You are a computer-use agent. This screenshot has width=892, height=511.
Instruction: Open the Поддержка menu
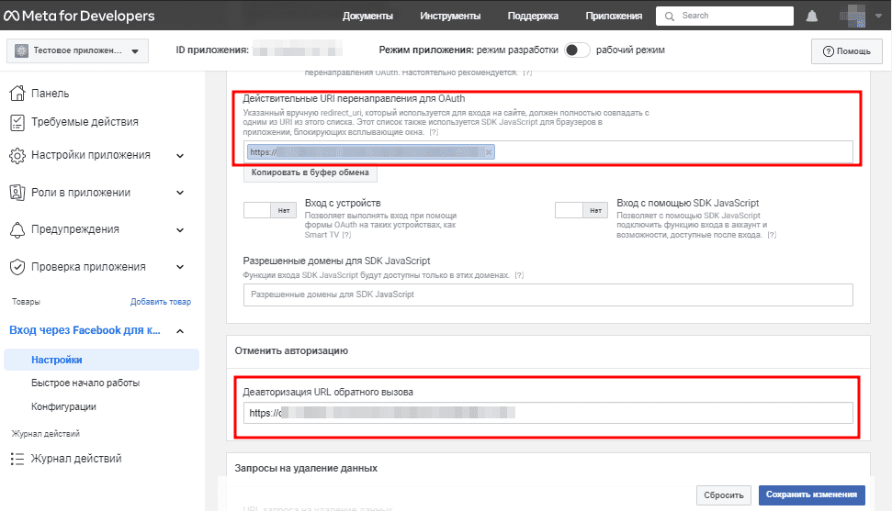click(x=533, y=16)
